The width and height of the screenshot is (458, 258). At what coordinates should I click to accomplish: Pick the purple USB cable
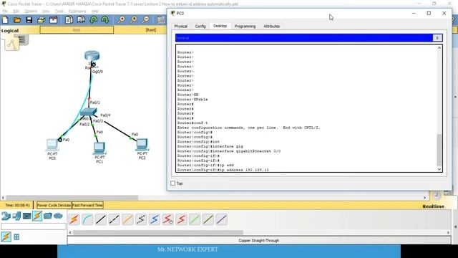coord(222,219)
